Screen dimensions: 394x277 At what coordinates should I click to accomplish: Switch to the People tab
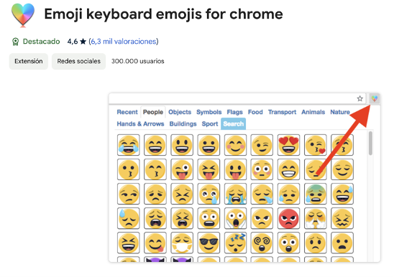[x=153, y=112]
